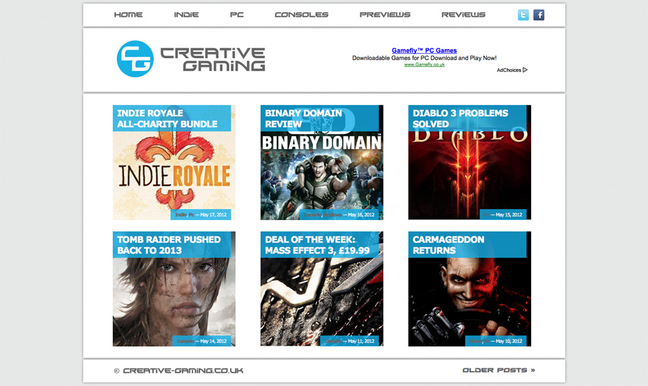
Task: Open the Binary Domain Review title
Action: pyautogui.click(x=303, y=118)
